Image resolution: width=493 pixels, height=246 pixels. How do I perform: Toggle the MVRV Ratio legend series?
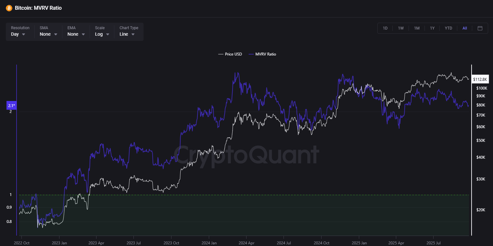click(262, 54)
